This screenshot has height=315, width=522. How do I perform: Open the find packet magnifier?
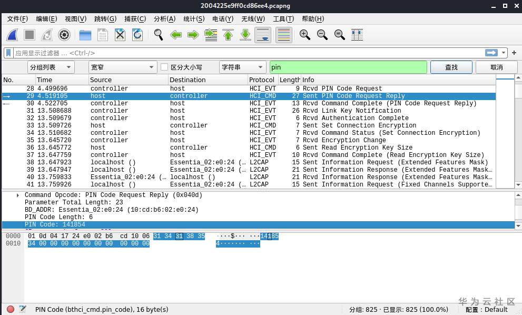159,35
